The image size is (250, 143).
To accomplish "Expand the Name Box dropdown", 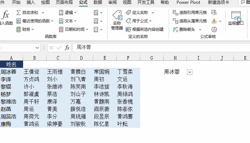I will tap(37, 48).
